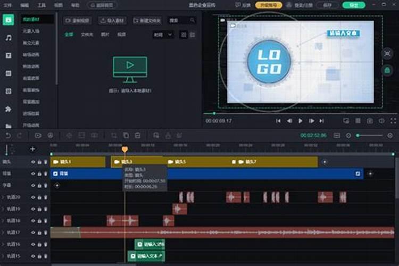Screen dimensions: 399x266
Task: Add a new track with the plus icon
Action: (x=32, y=149)
